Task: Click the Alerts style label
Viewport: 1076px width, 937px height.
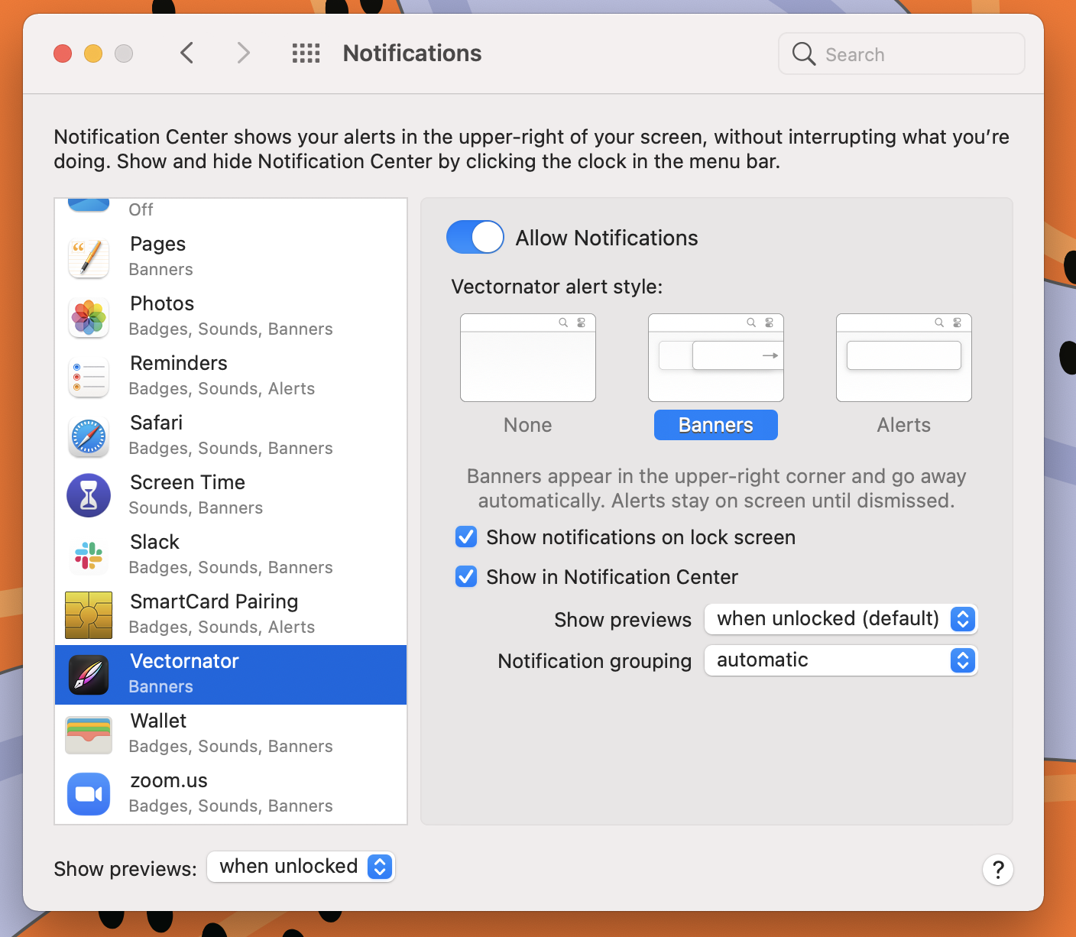Action: click(904, 425)
